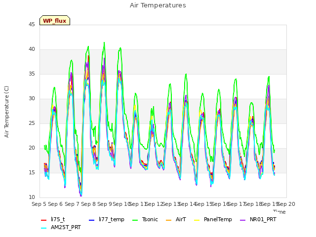The height and width of the screenshot is (237, 316).
Task: Click the purple NR01_PRT legend swatch
Action: click(x=243, y=220)
